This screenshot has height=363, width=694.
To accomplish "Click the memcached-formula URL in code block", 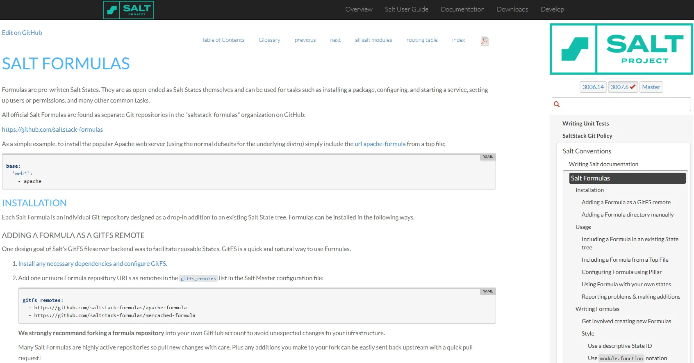I will (x=115, y=316).
